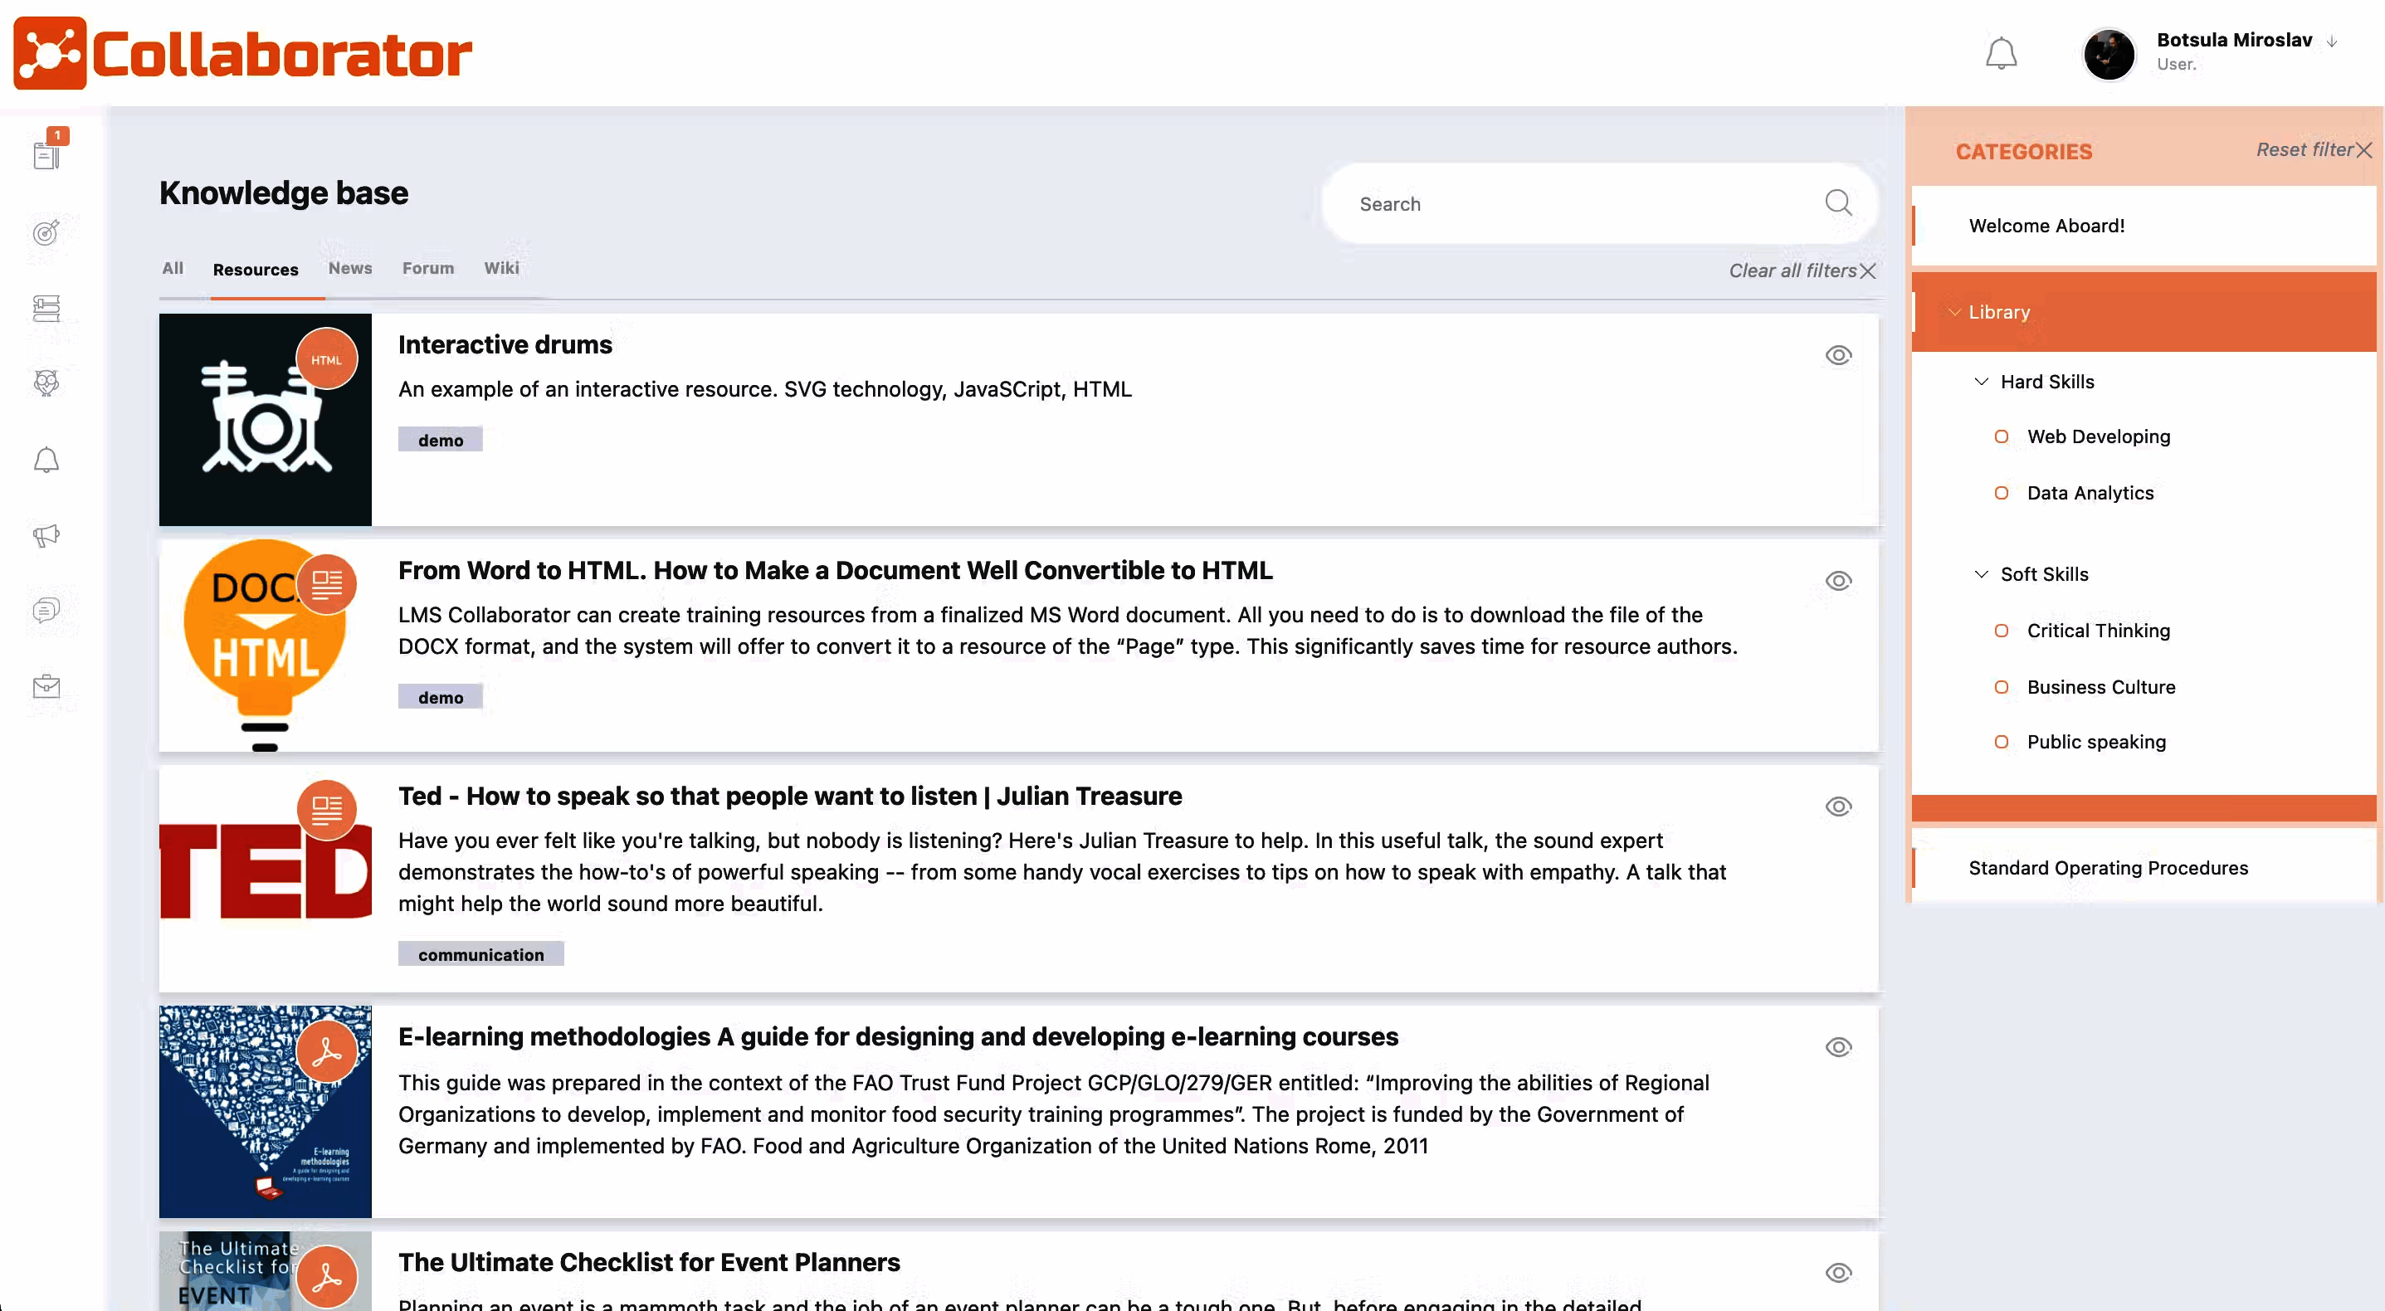Collapse the Soft Skills section
Viewport: 2385px width, 1311px height.
[1983, 573]
